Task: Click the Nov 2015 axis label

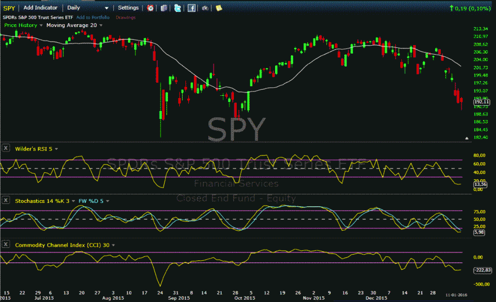Action: pyautogui.click(x=313, y=298)
